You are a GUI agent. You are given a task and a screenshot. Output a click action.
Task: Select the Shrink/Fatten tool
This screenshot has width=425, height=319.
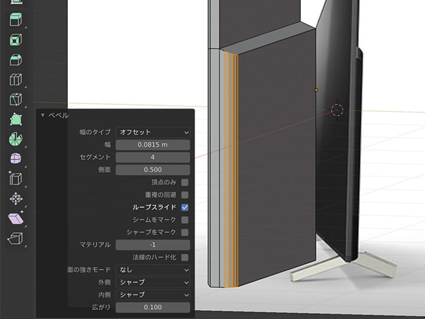click(x=16, y=199)
